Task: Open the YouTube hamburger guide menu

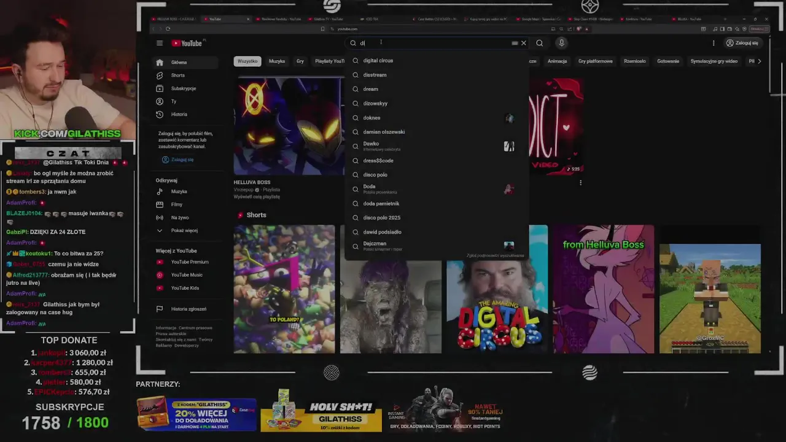Action: [160, 43]
